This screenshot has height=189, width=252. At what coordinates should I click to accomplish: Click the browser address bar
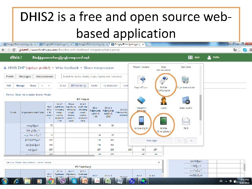(x=125, y=50)
